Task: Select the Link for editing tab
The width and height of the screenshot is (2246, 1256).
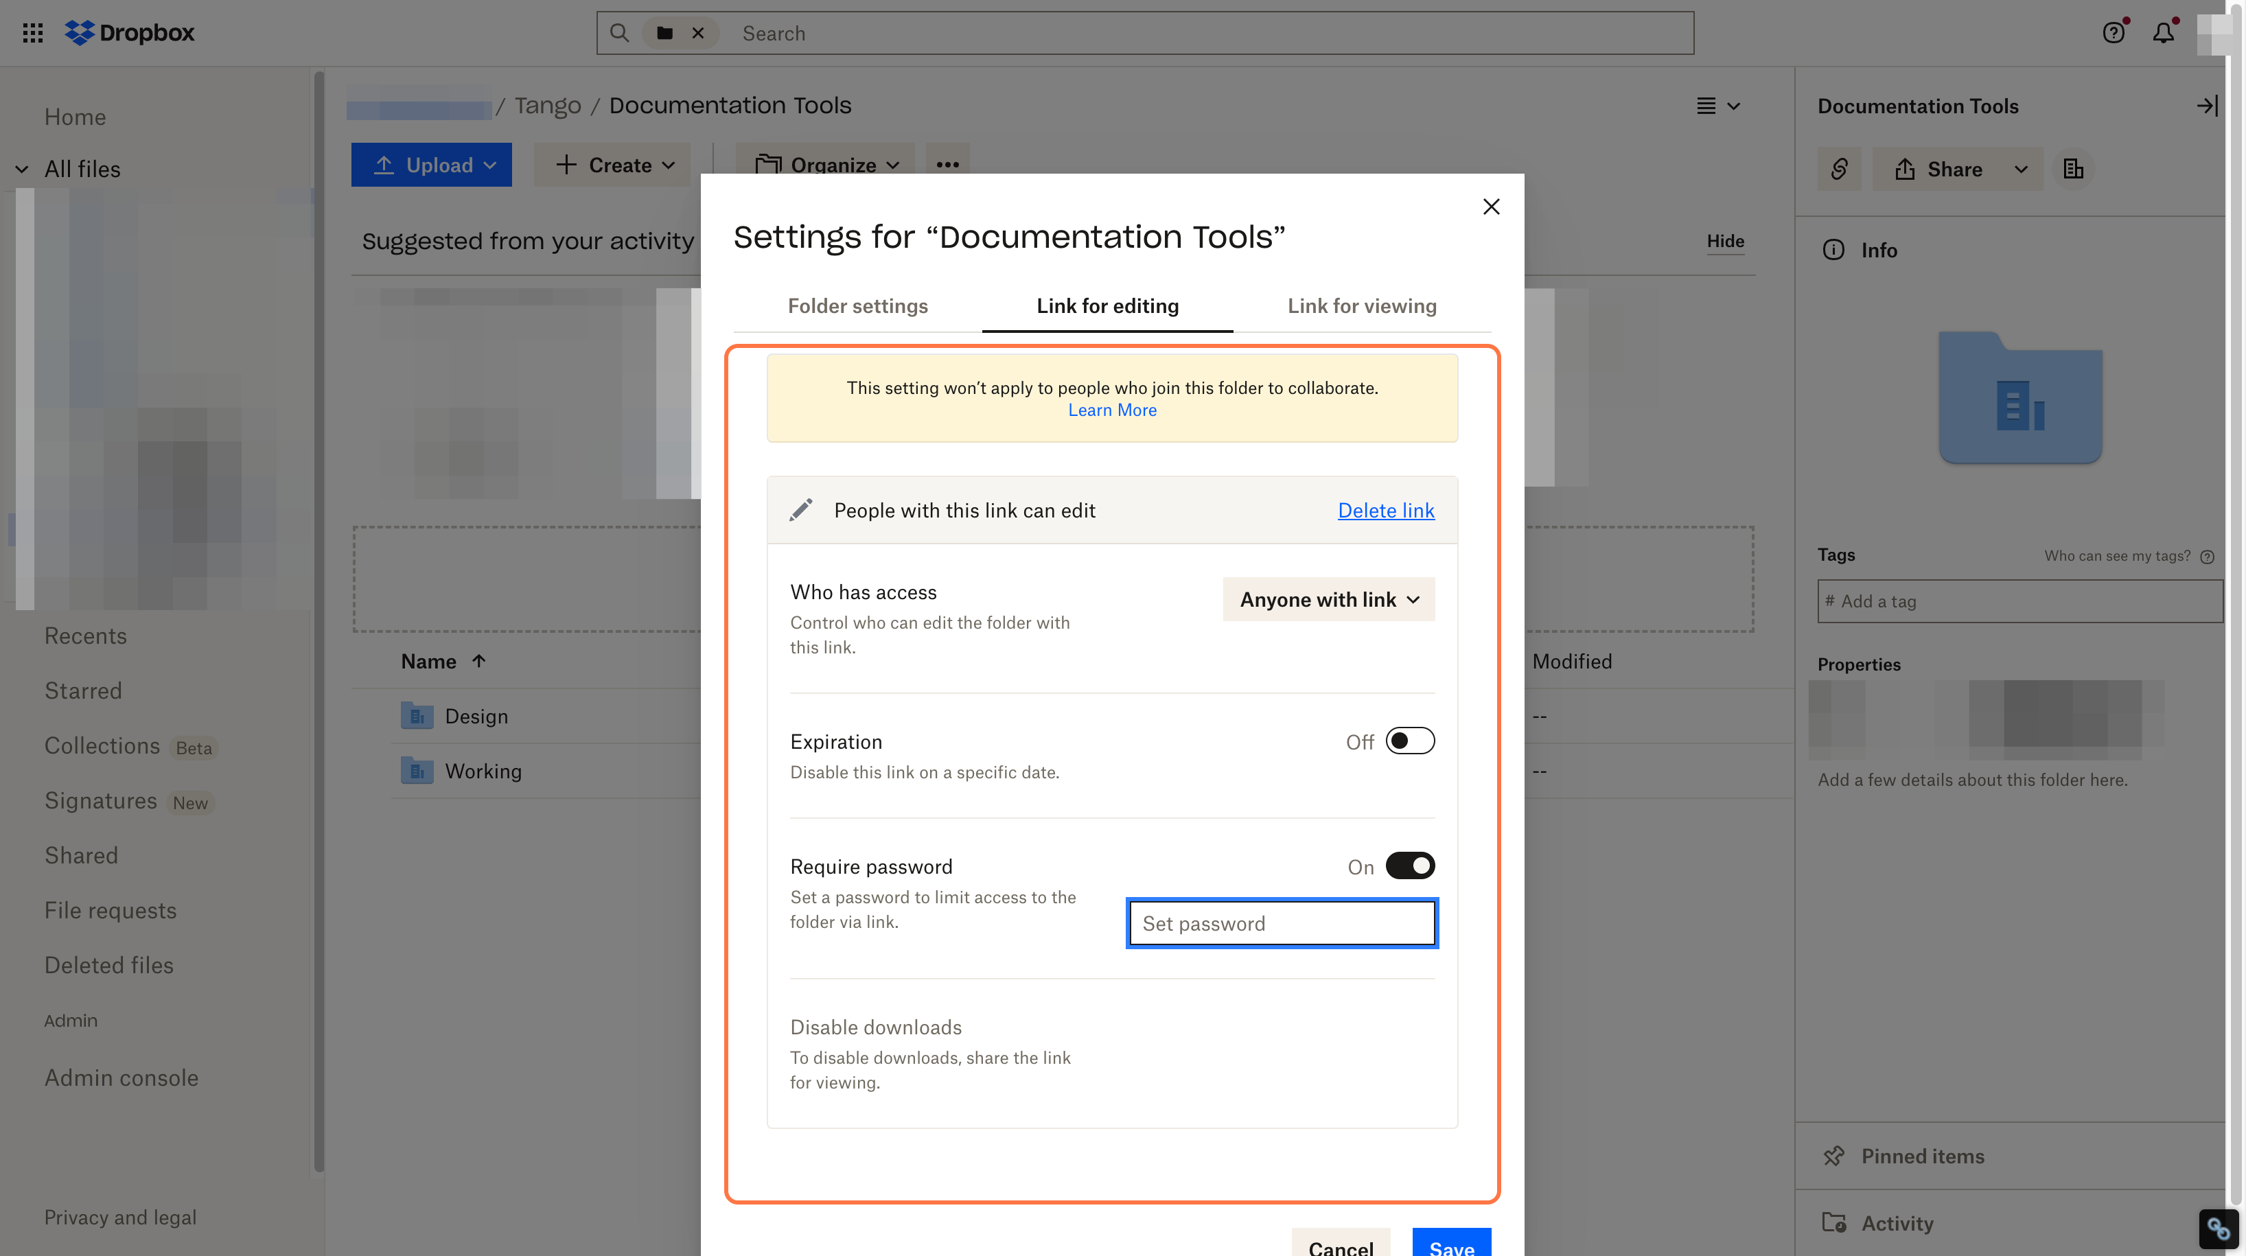Action: pos(1107,306)
